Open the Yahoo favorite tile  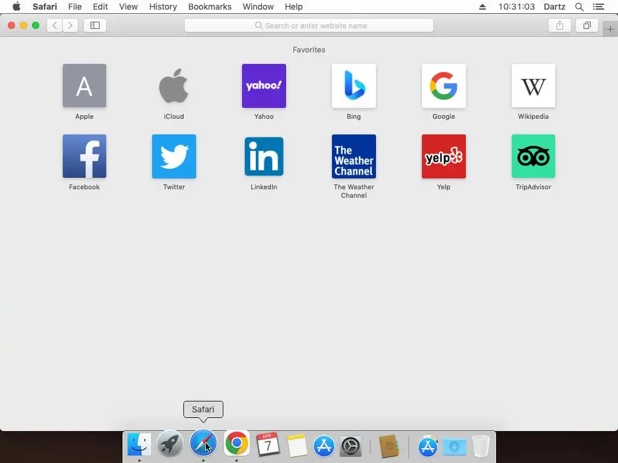pyautogui.click(x=264, y=86)
